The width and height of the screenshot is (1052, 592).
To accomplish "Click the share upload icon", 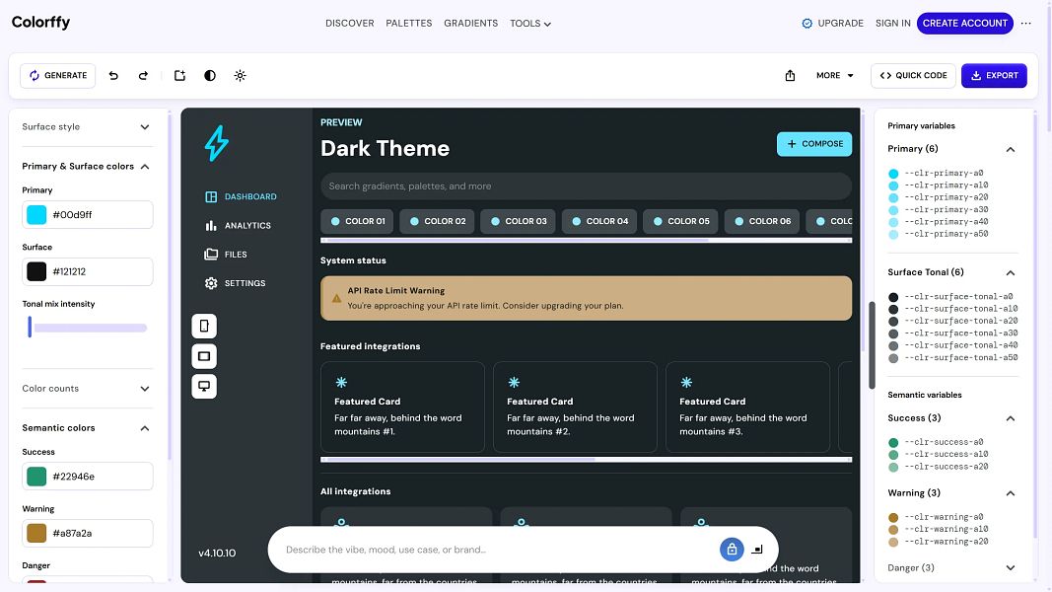I will 790,76.
